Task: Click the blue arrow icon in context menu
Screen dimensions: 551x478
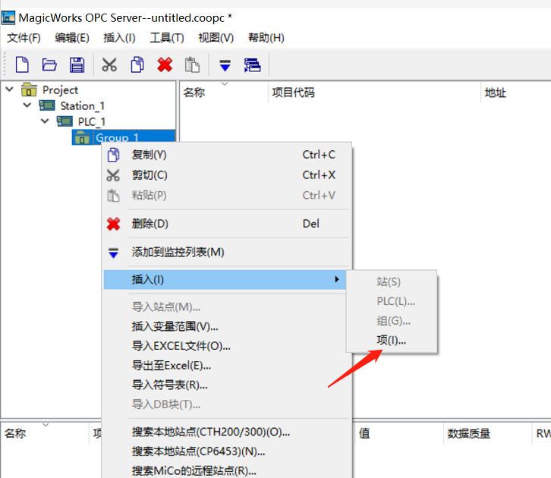Action: 113,253
